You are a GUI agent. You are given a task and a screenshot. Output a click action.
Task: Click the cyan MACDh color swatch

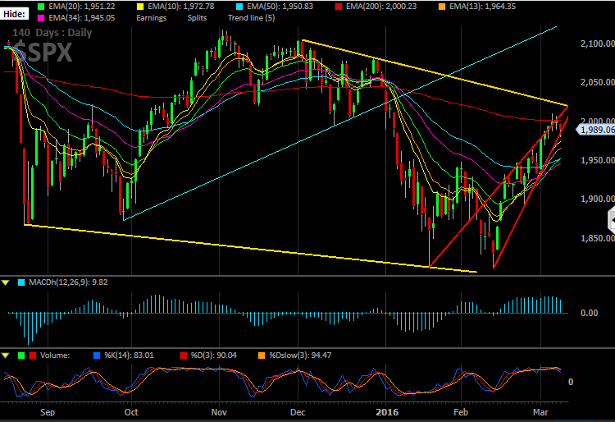point(21,282)
